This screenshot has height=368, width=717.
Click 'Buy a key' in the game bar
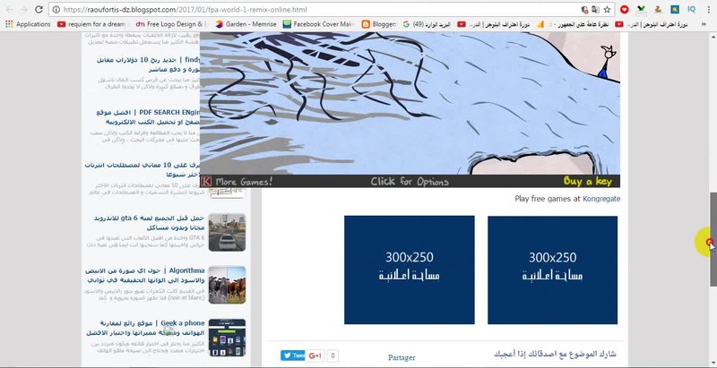pyautogui.click(x=588, y=181)
